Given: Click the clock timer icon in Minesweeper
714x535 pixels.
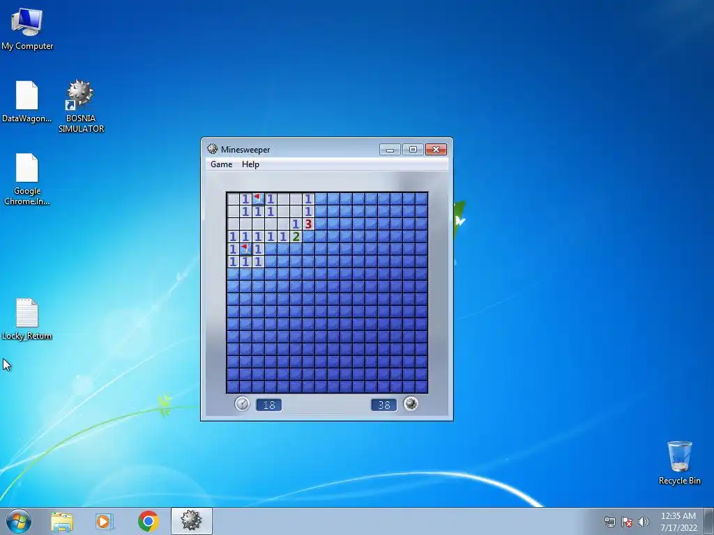Looking at the screenshot, I should point(242,403).
